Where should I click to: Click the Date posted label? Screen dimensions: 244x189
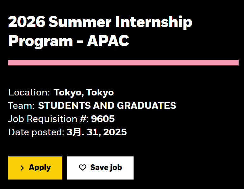pyautogui.click(x=36, y=132)
